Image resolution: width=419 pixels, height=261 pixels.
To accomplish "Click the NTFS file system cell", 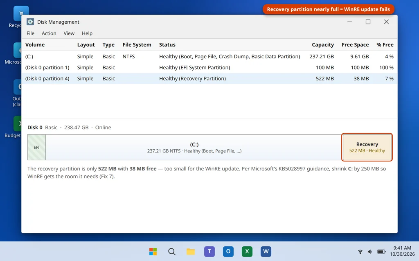I will pyautogui.click(x=128, y=56).
